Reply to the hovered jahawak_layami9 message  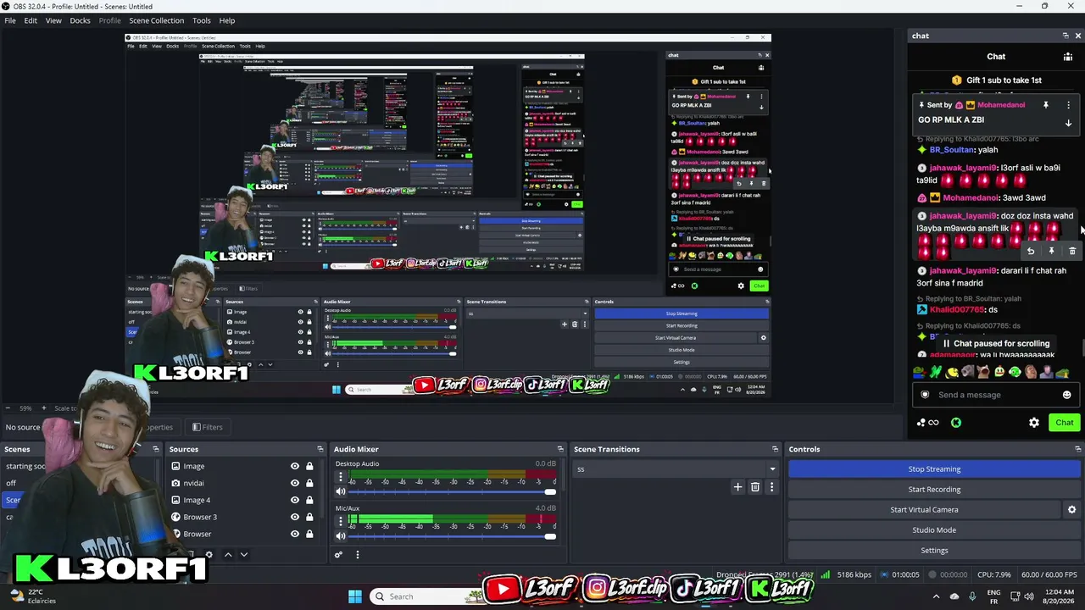[x=1031, y=251]
